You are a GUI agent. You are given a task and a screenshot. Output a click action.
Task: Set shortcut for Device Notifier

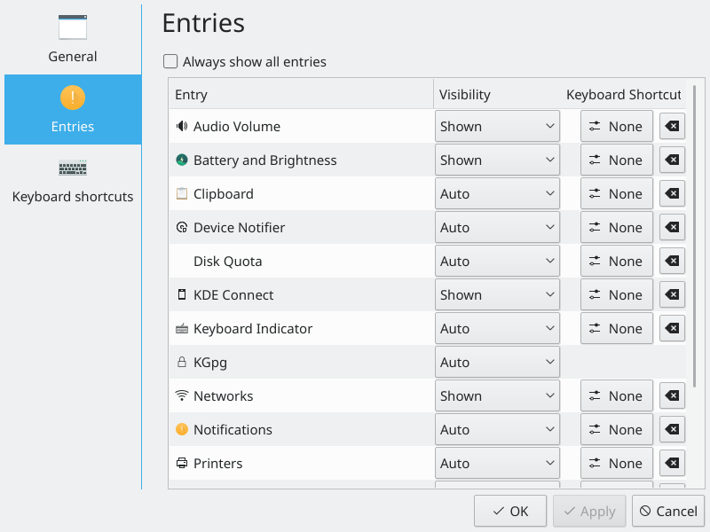(x=617, y=228)
